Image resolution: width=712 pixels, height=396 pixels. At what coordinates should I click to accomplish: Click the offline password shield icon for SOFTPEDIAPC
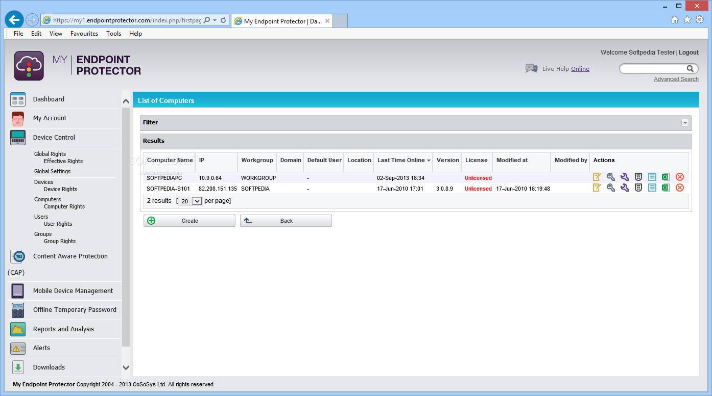(x=638, y=177)
